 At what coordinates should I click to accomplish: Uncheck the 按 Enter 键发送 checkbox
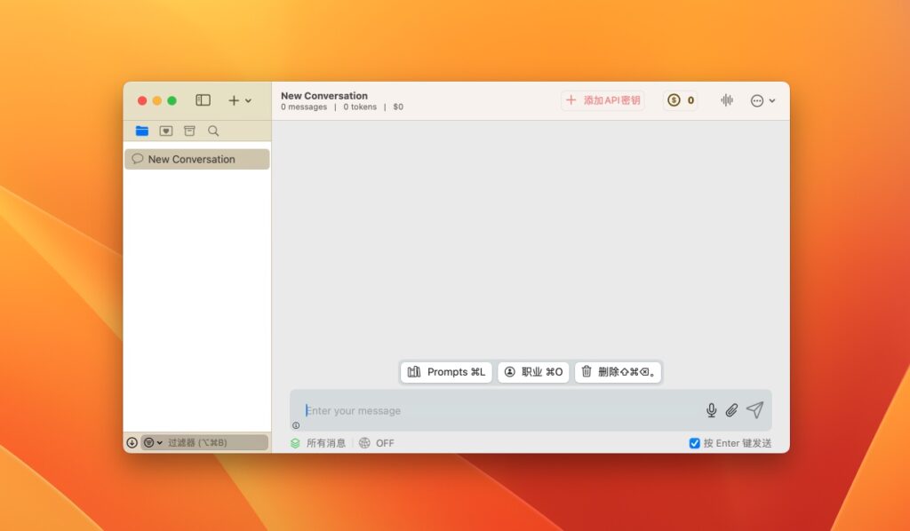[x=694, y=442]
